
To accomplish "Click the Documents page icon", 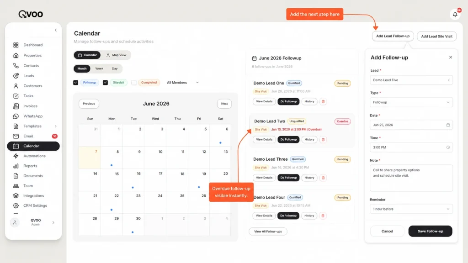I will [x=16, y=176].
